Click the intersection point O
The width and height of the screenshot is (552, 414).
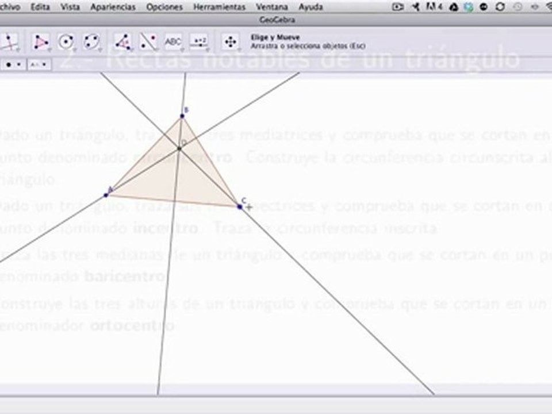[x=179, y=148]
